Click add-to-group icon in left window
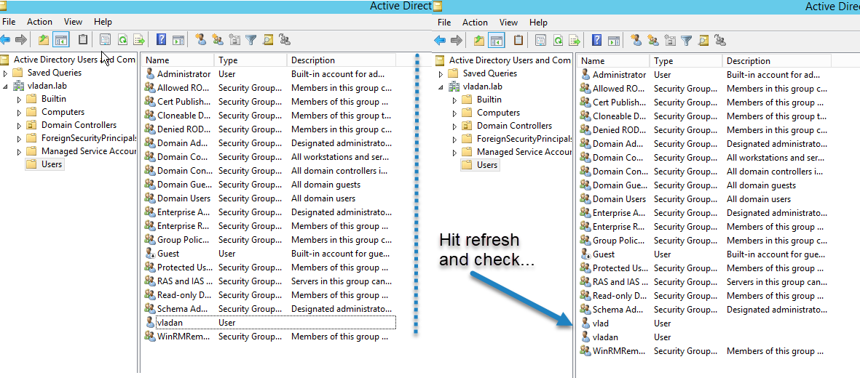This screenshot has width=860, height=378. click(284, 39)
